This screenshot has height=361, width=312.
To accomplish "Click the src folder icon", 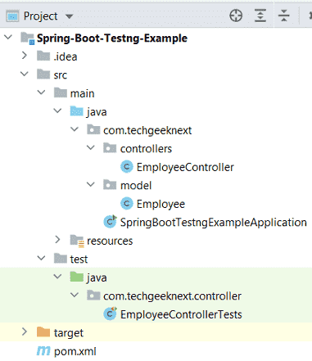I will coord(43,74).
